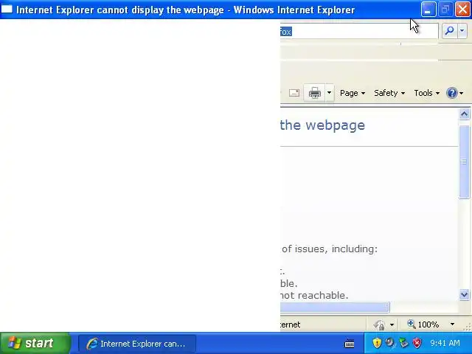Viewport: 472px width, 354px height.
Task: Click the Protected Mode lock icon in status bar
Action: pos(379,324)
